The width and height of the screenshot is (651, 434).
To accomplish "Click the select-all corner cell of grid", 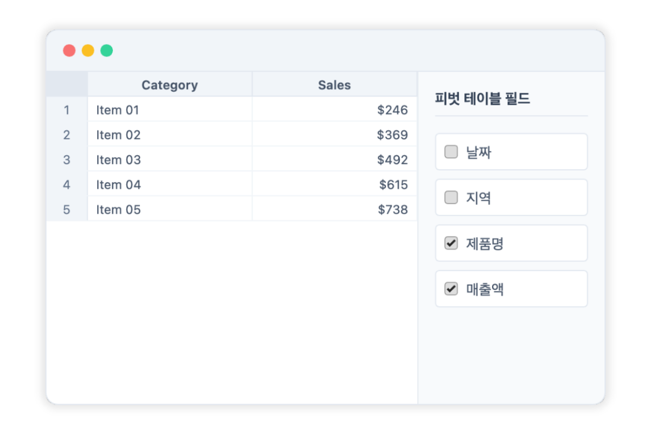I will point(67,85).
